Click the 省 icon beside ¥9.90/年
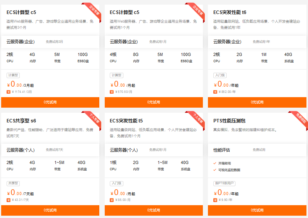The width and height of the screenshot is (308, 218). coord(215,200)
